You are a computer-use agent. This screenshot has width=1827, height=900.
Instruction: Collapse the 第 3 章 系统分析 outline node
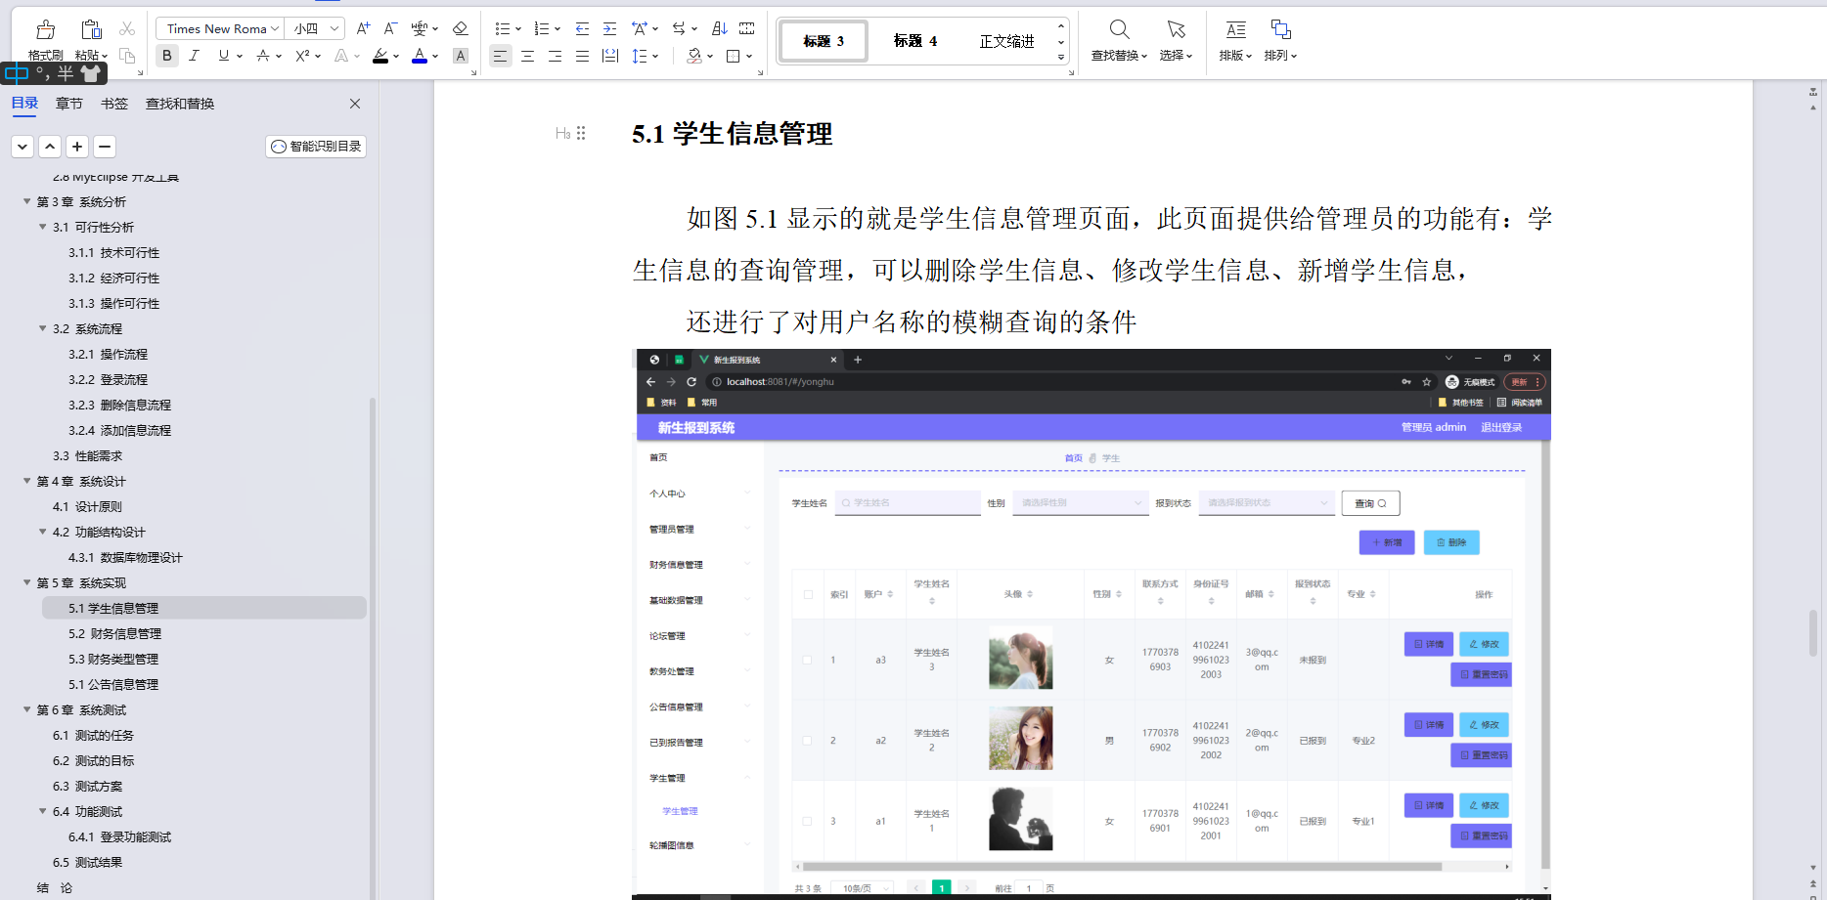(27, 201)
